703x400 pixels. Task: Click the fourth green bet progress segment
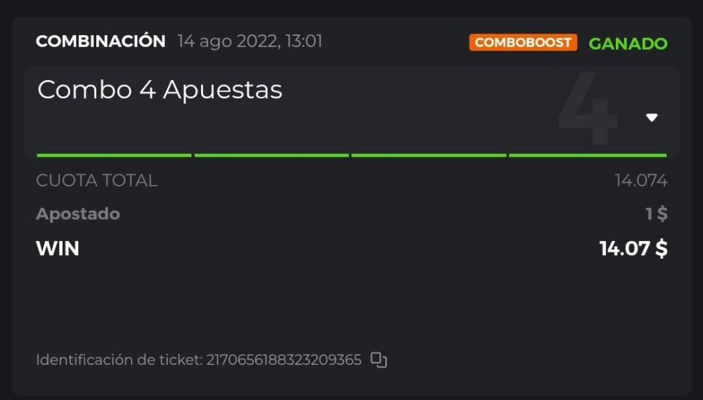pyautogui.click(x=587, y=155)
